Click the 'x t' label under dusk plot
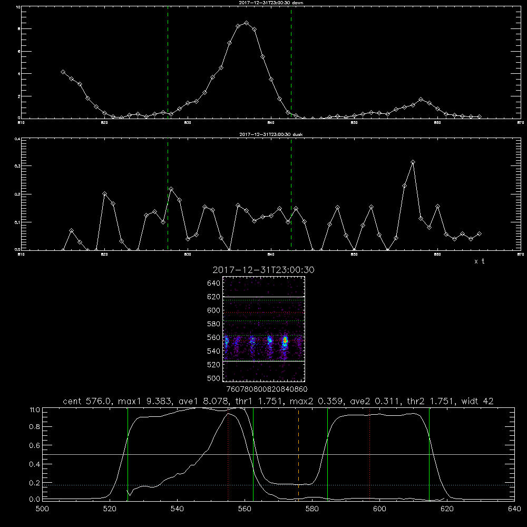 pyautogui.click(x=479, y=261)
